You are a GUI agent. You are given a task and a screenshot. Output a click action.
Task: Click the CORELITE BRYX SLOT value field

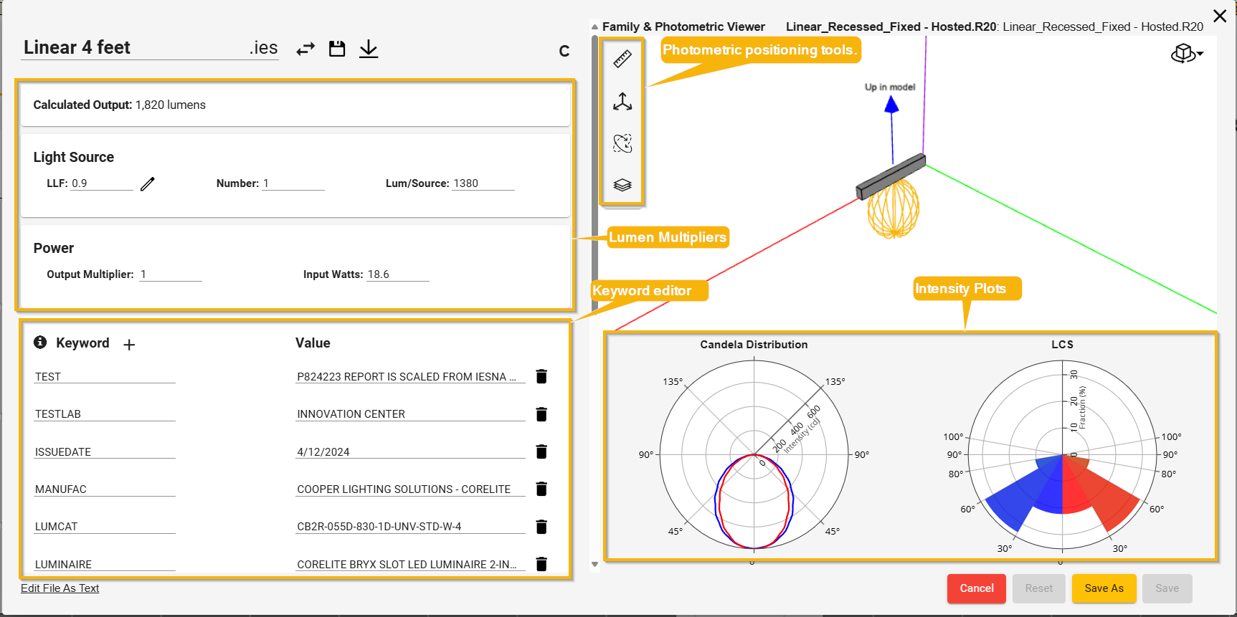tap(410, 565)
